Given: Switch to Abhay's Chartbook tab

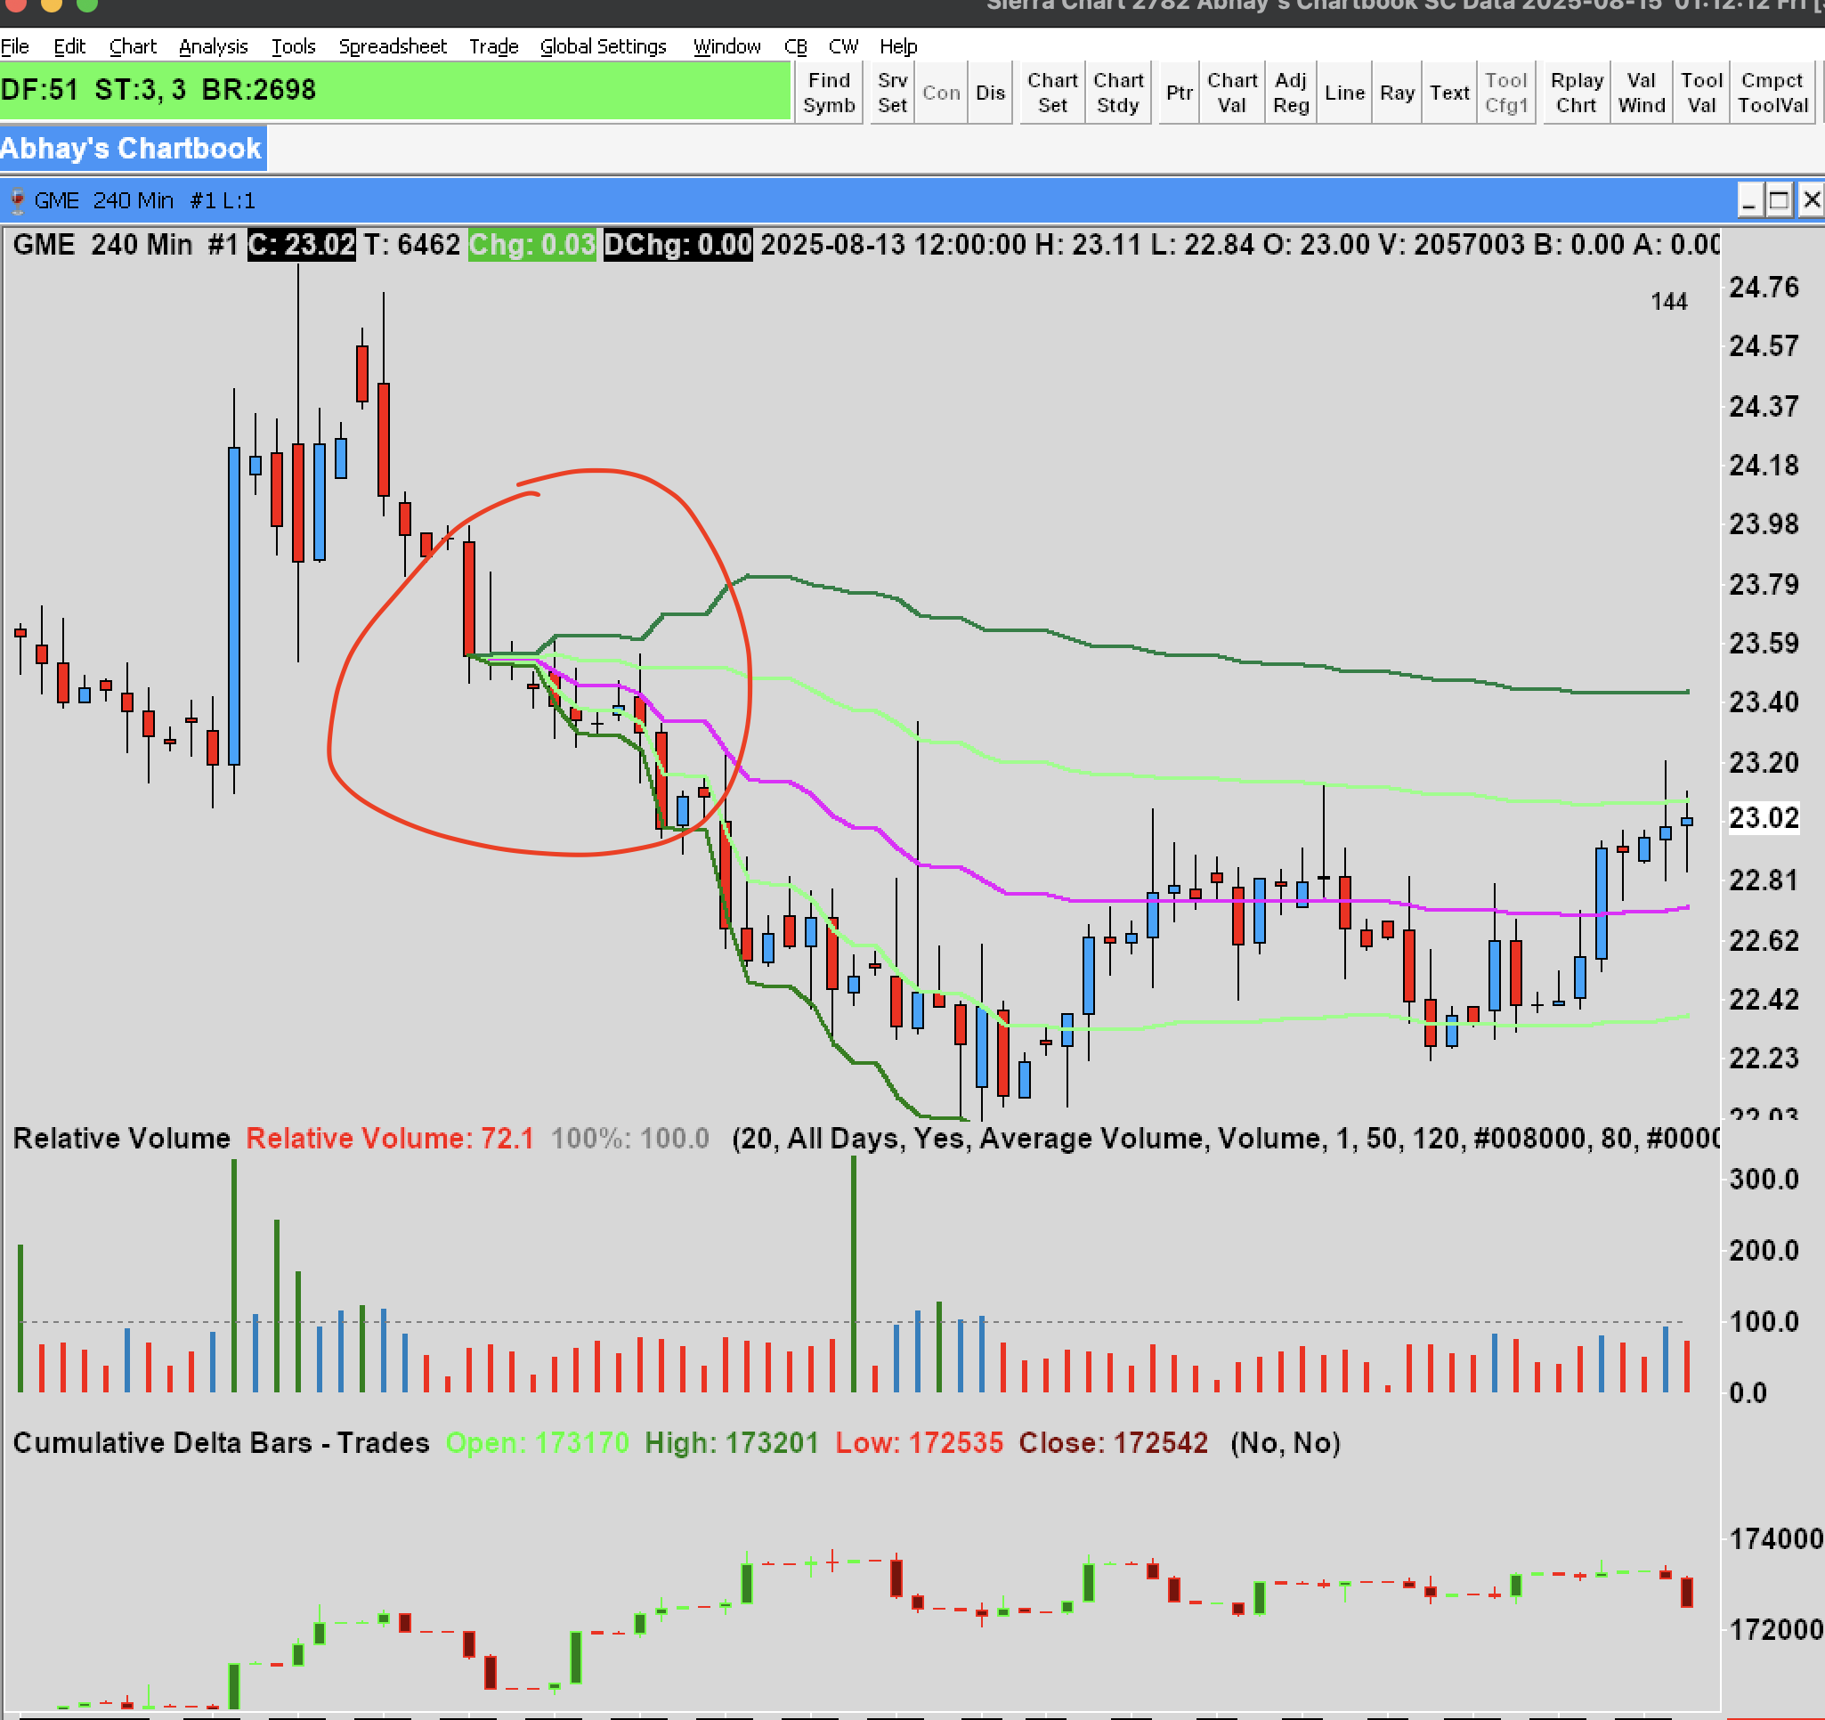Looking at the screenshot, I should [131, 149].
